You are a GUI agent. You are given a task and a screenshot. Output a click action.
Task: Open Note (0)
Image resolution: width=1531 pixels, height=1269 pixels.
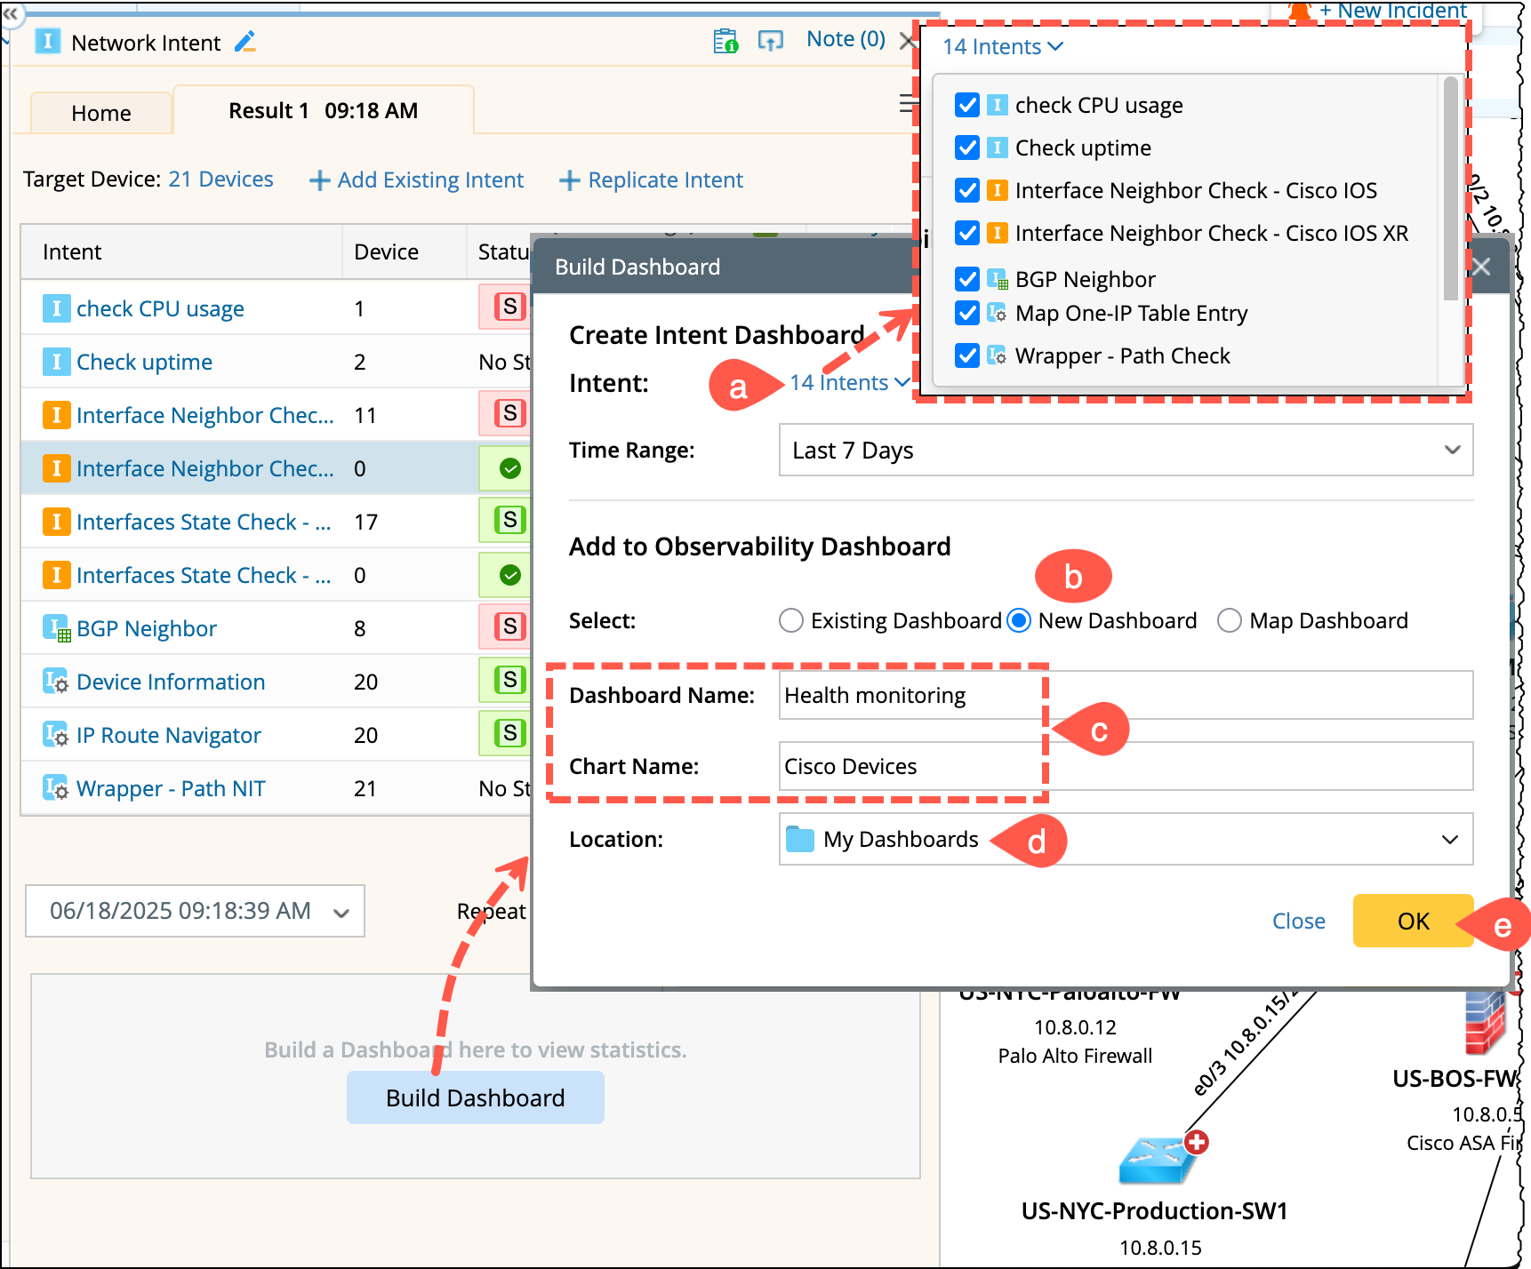pos(846,39)
